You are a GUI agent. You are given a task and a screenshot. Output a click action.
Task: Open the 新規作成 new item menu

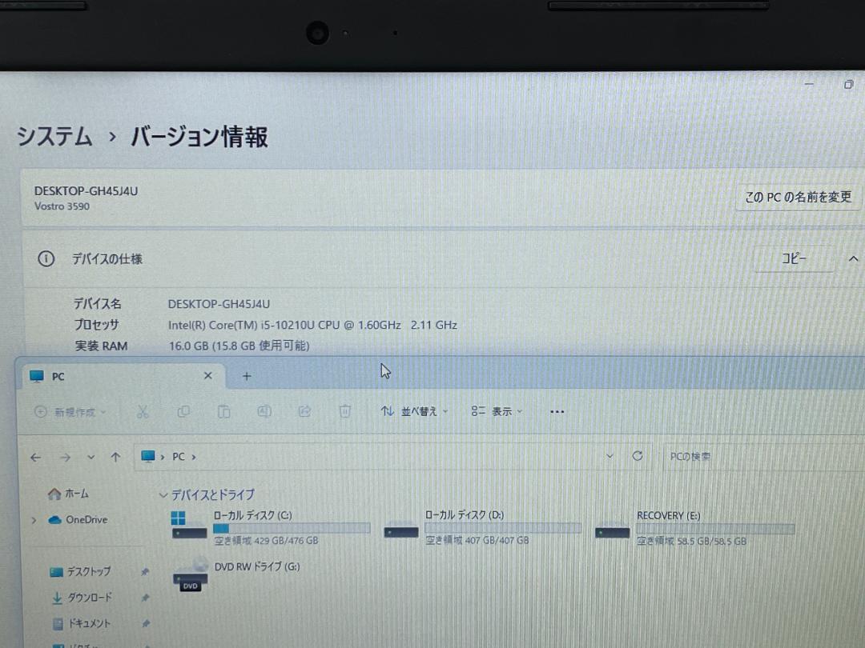[70, 412]
